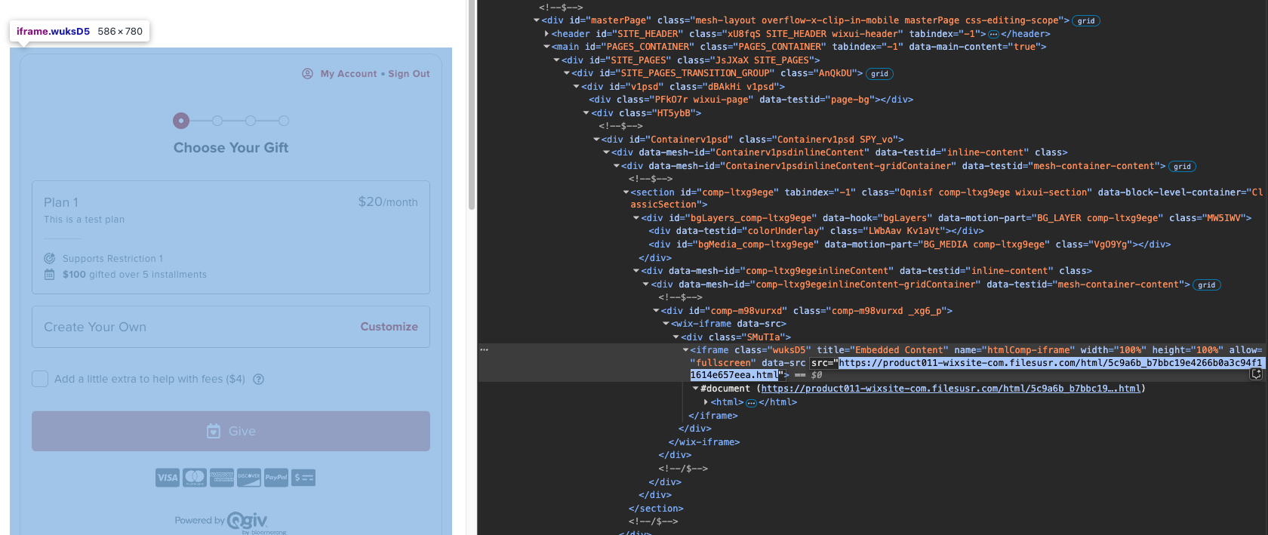Viewport: 1268px width, 535px height.
Task: Select the comp-m98vurxd div row
Action: coord(807,311)
